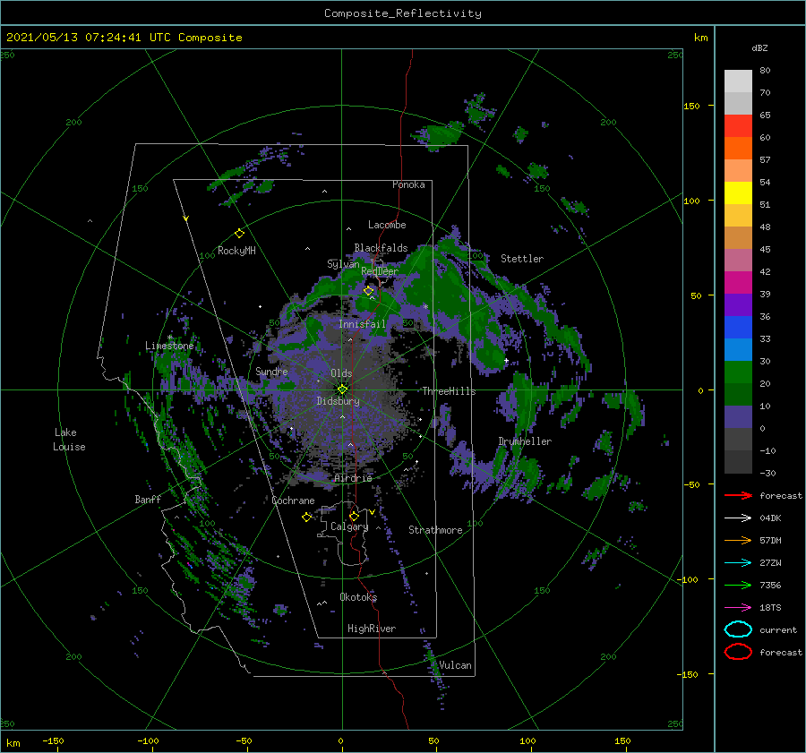Image resolution: width=806 pixels, height=753 pixels.
Task: Click the HighRiver label
Action: (x=372, y=629)
